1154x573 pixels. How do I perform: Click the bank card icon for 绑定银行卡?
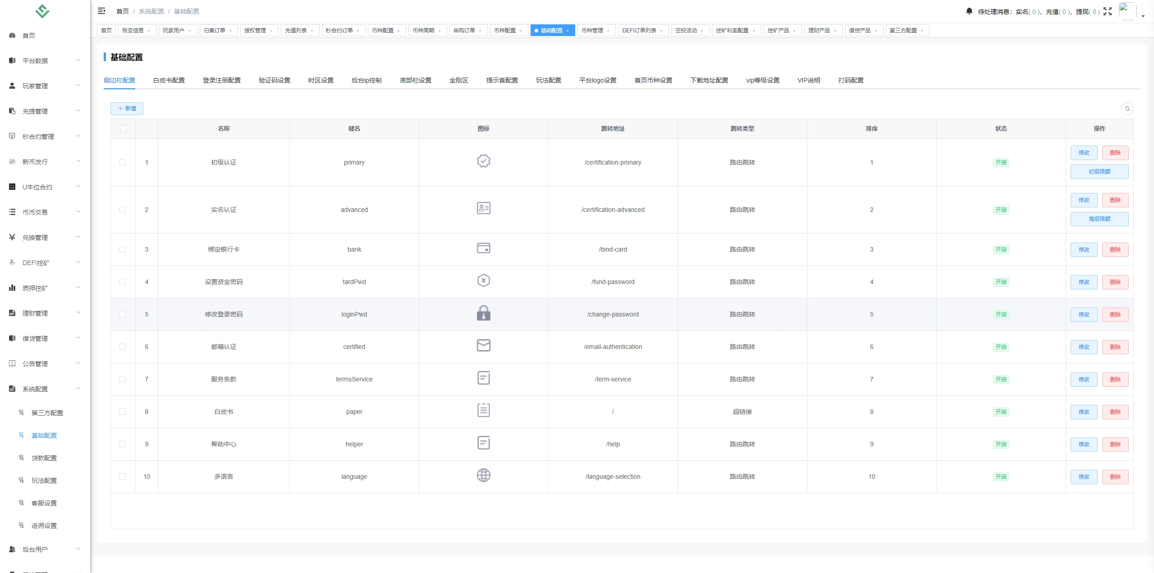point(484,249)
